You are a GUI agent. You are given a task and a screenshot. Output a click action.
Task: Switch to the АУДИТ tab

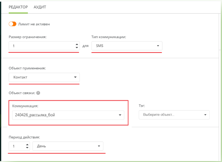pos(40,7)
